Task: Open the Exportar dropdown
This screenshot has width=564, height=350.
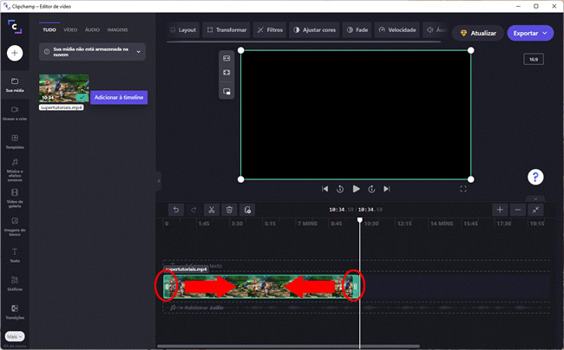Action: (530, 33)
